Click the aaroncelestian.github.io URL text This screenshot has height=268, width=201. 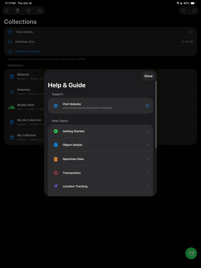87,108
